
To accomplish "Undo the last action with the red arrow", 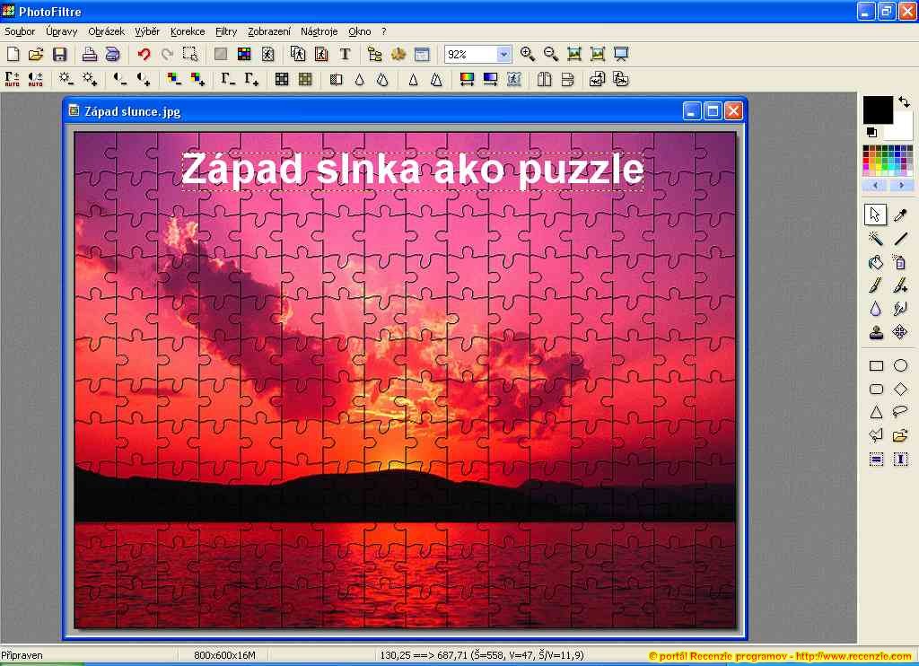I will click(144, 55).
